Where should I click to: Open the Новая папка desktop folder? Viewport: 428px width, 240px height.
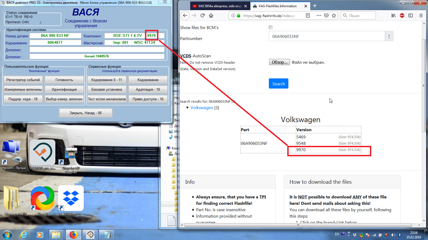point(14,201)
